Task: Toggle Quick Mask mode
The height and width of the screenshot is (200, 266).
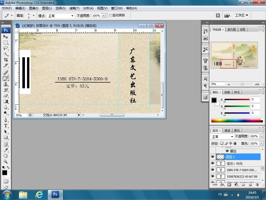Action: pos(6,182)
